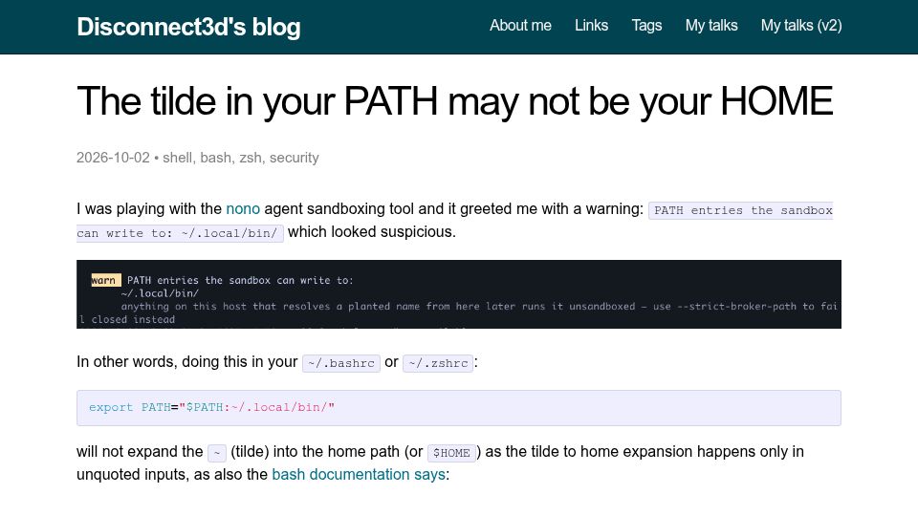
Task: Open the bash documentation says link
Action: [x=359, y=475]
